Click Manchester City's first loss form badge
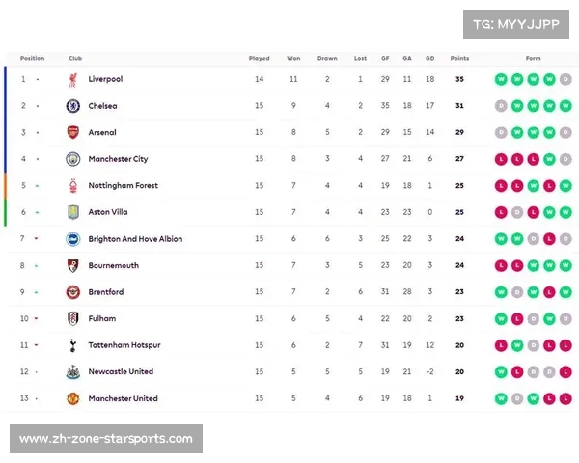Viewport: 579px width, 463px height. pyautogui.click(x=501, y=159)
